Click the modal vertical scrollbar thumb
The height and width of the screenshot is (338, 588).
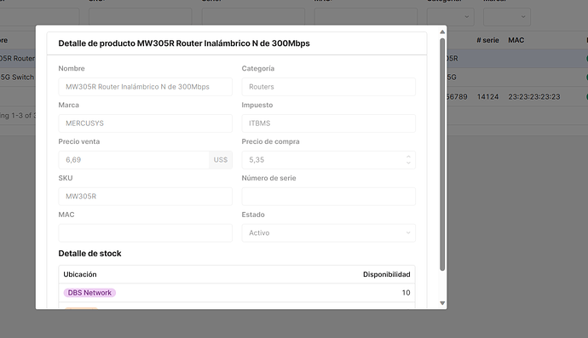[442, 154]
